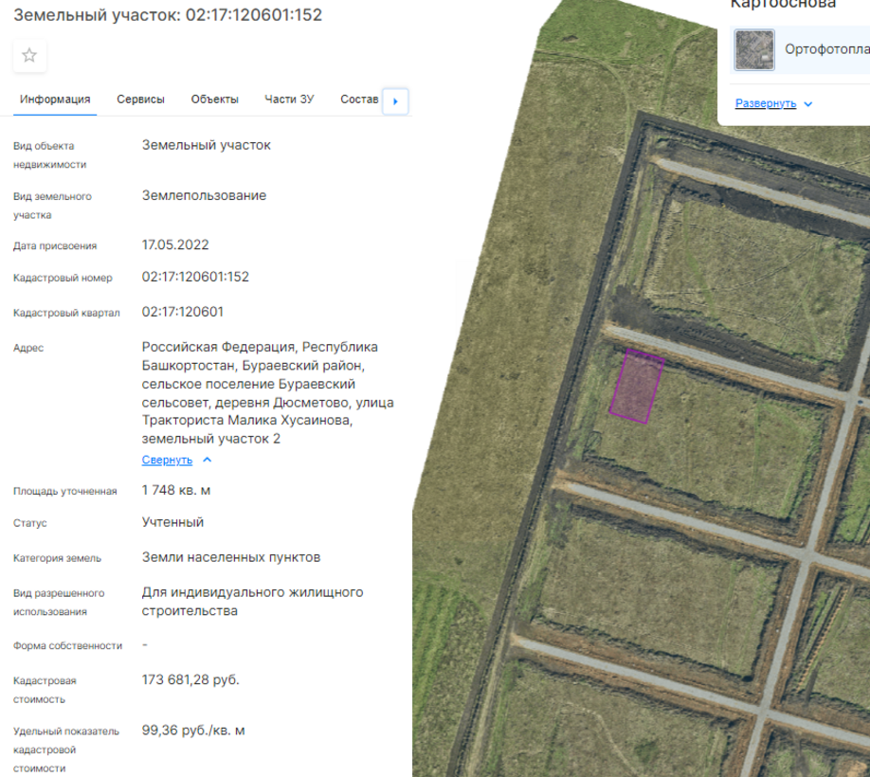
Task: Click the Развернуть link in the Картооснова panel
Action: pyautogui.click(x=765, y=103)
